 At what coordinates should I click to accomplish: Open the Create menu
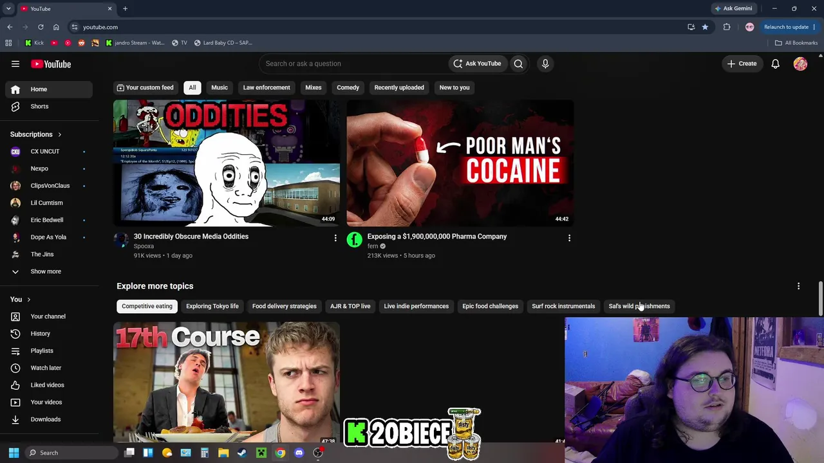[742, 64]
